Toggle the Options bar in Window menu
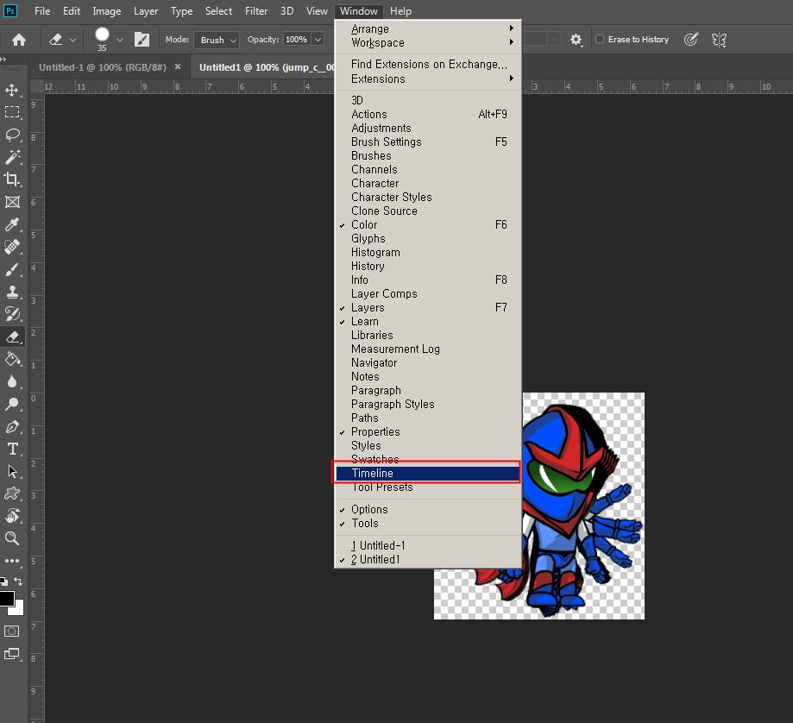Screen dimensions: 793x723 428,509
